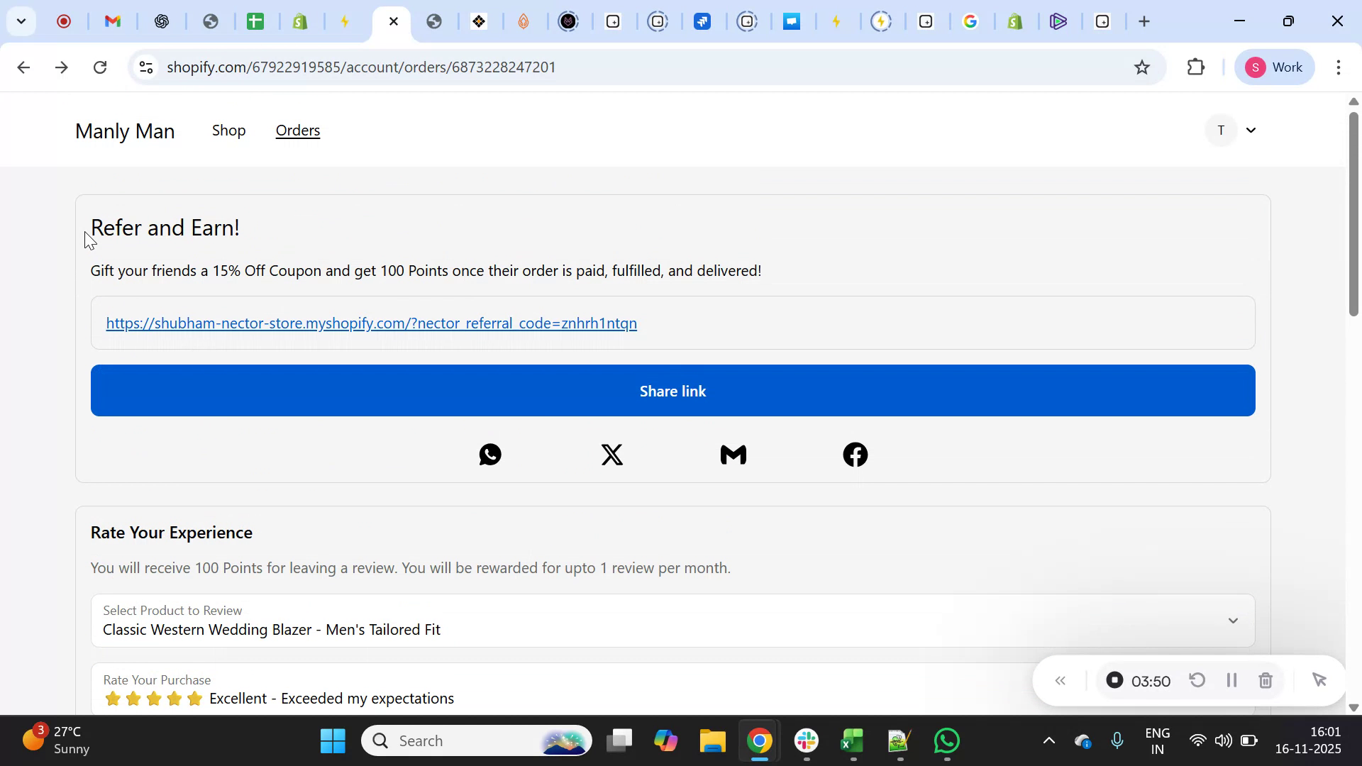Restart the recording with the reset icon
1362x766 pixels.
click(x=1197, y=679)
